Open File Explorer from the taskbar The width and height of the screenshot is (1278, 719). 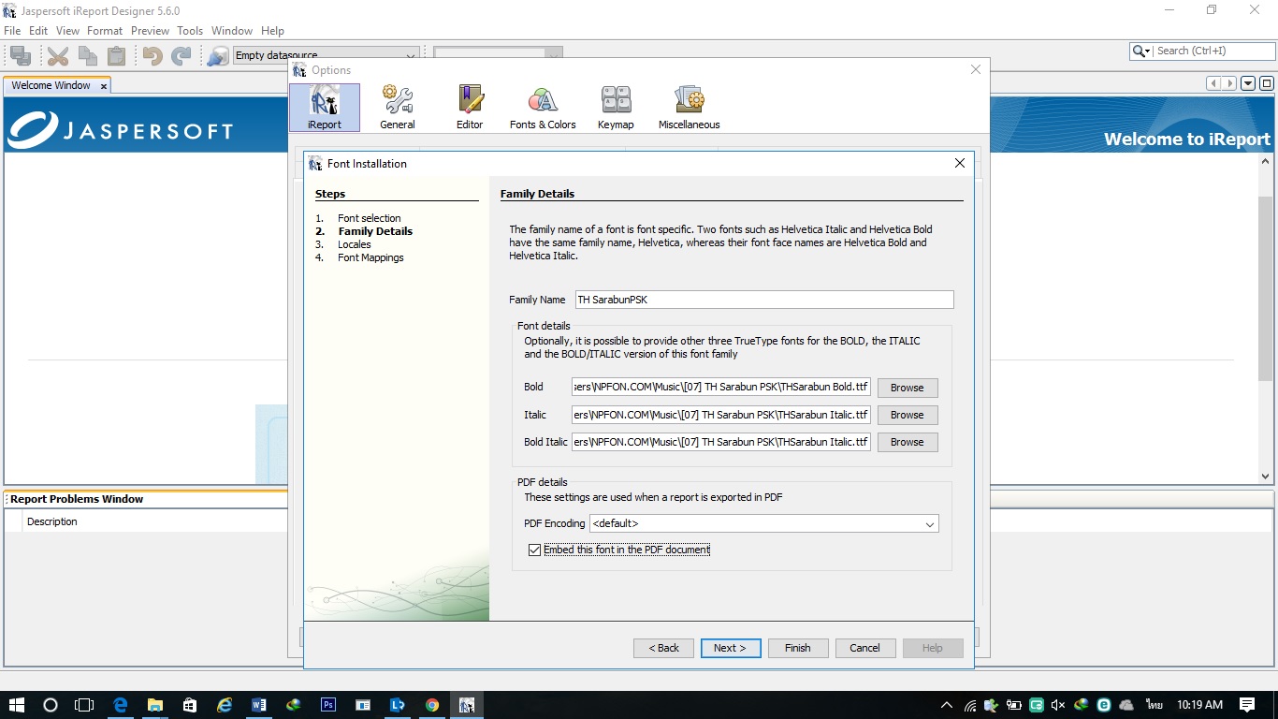155,705
